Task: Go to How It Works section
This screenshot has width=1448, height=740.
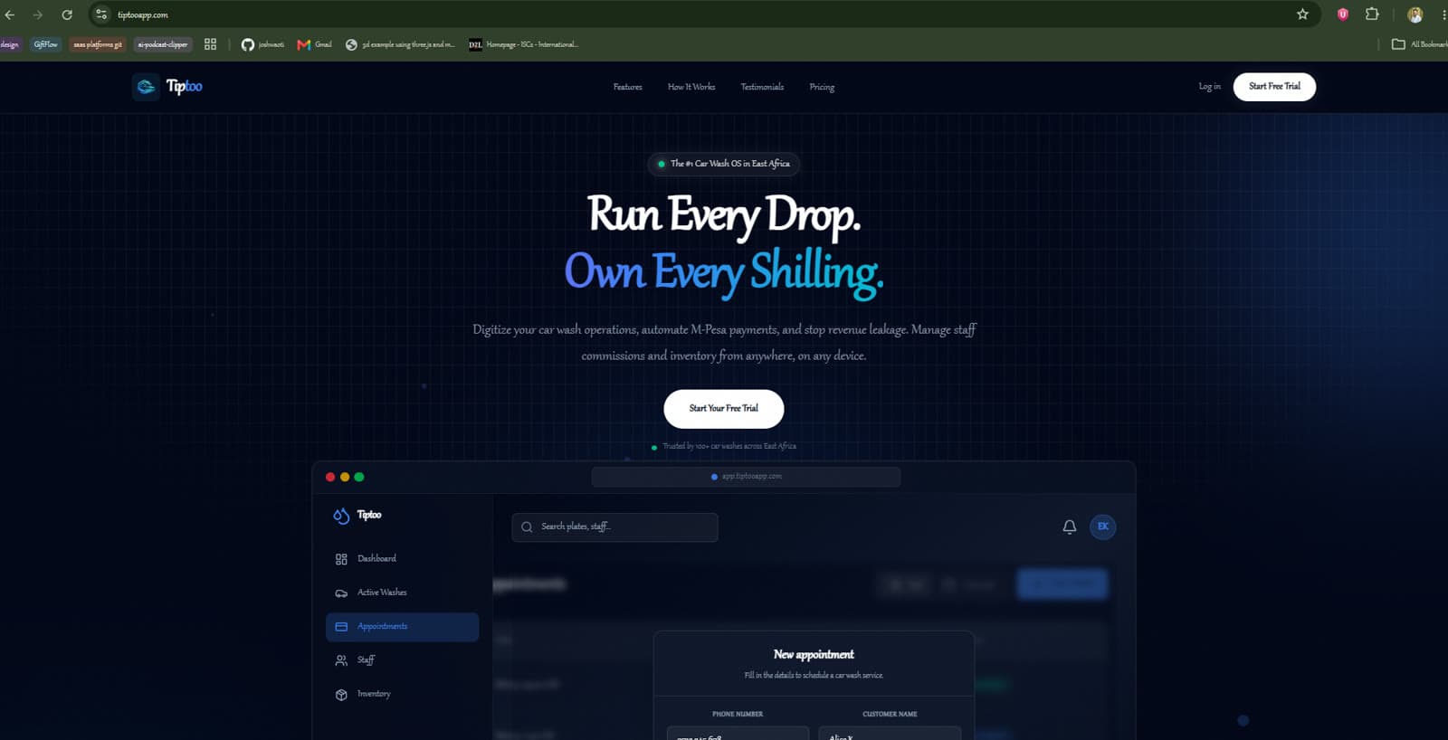Action: 691,87
